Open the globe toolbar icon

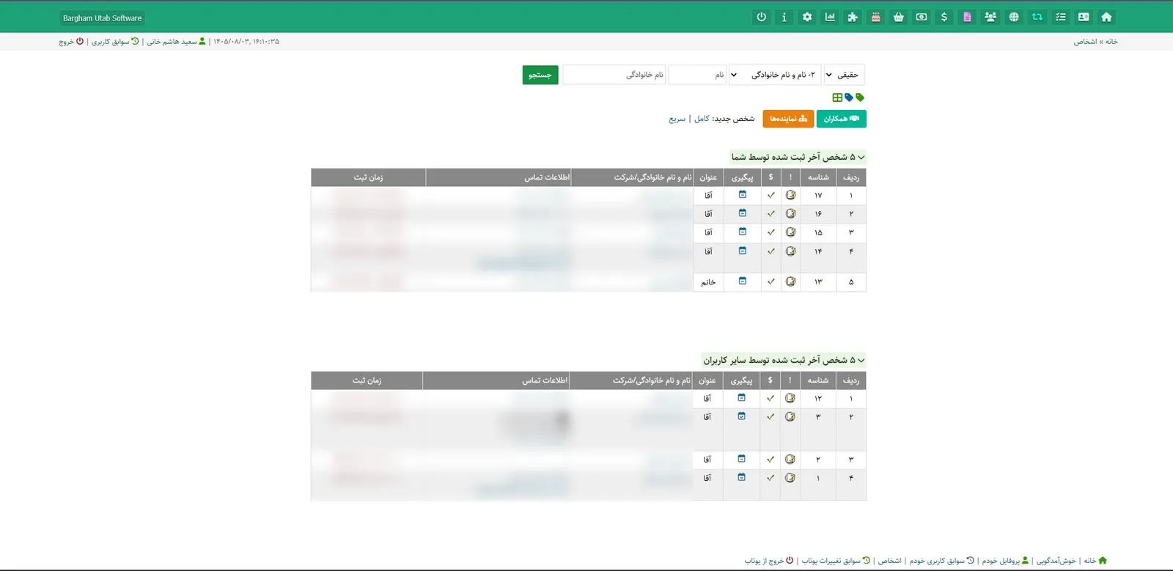click(x=1014, y=18)
